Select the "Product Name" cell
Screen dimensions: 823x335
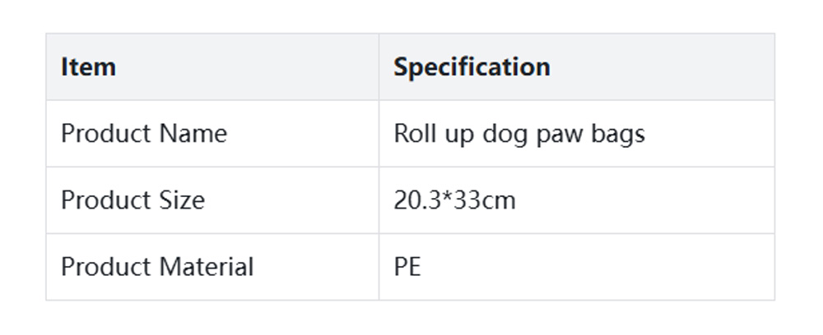click(144, 133)
